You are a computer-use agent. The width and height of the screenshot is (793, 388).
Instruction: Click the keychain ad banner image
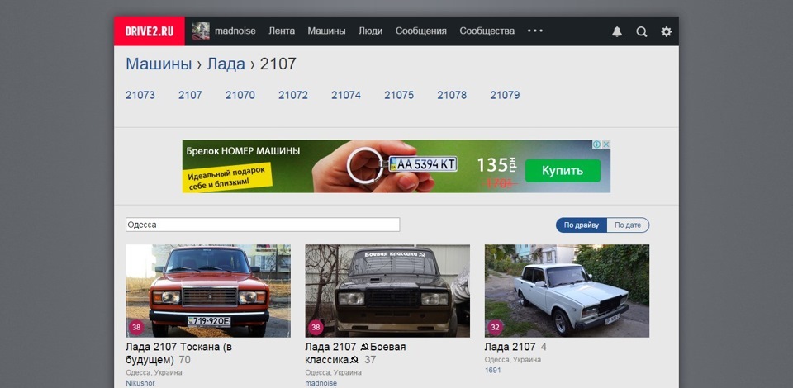[x=396, y=166]
